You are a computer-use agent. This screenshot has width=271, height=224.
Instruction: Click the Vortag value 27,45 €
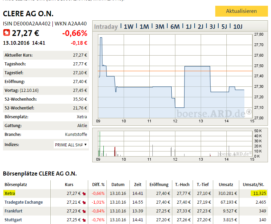[x=80, y=90]
